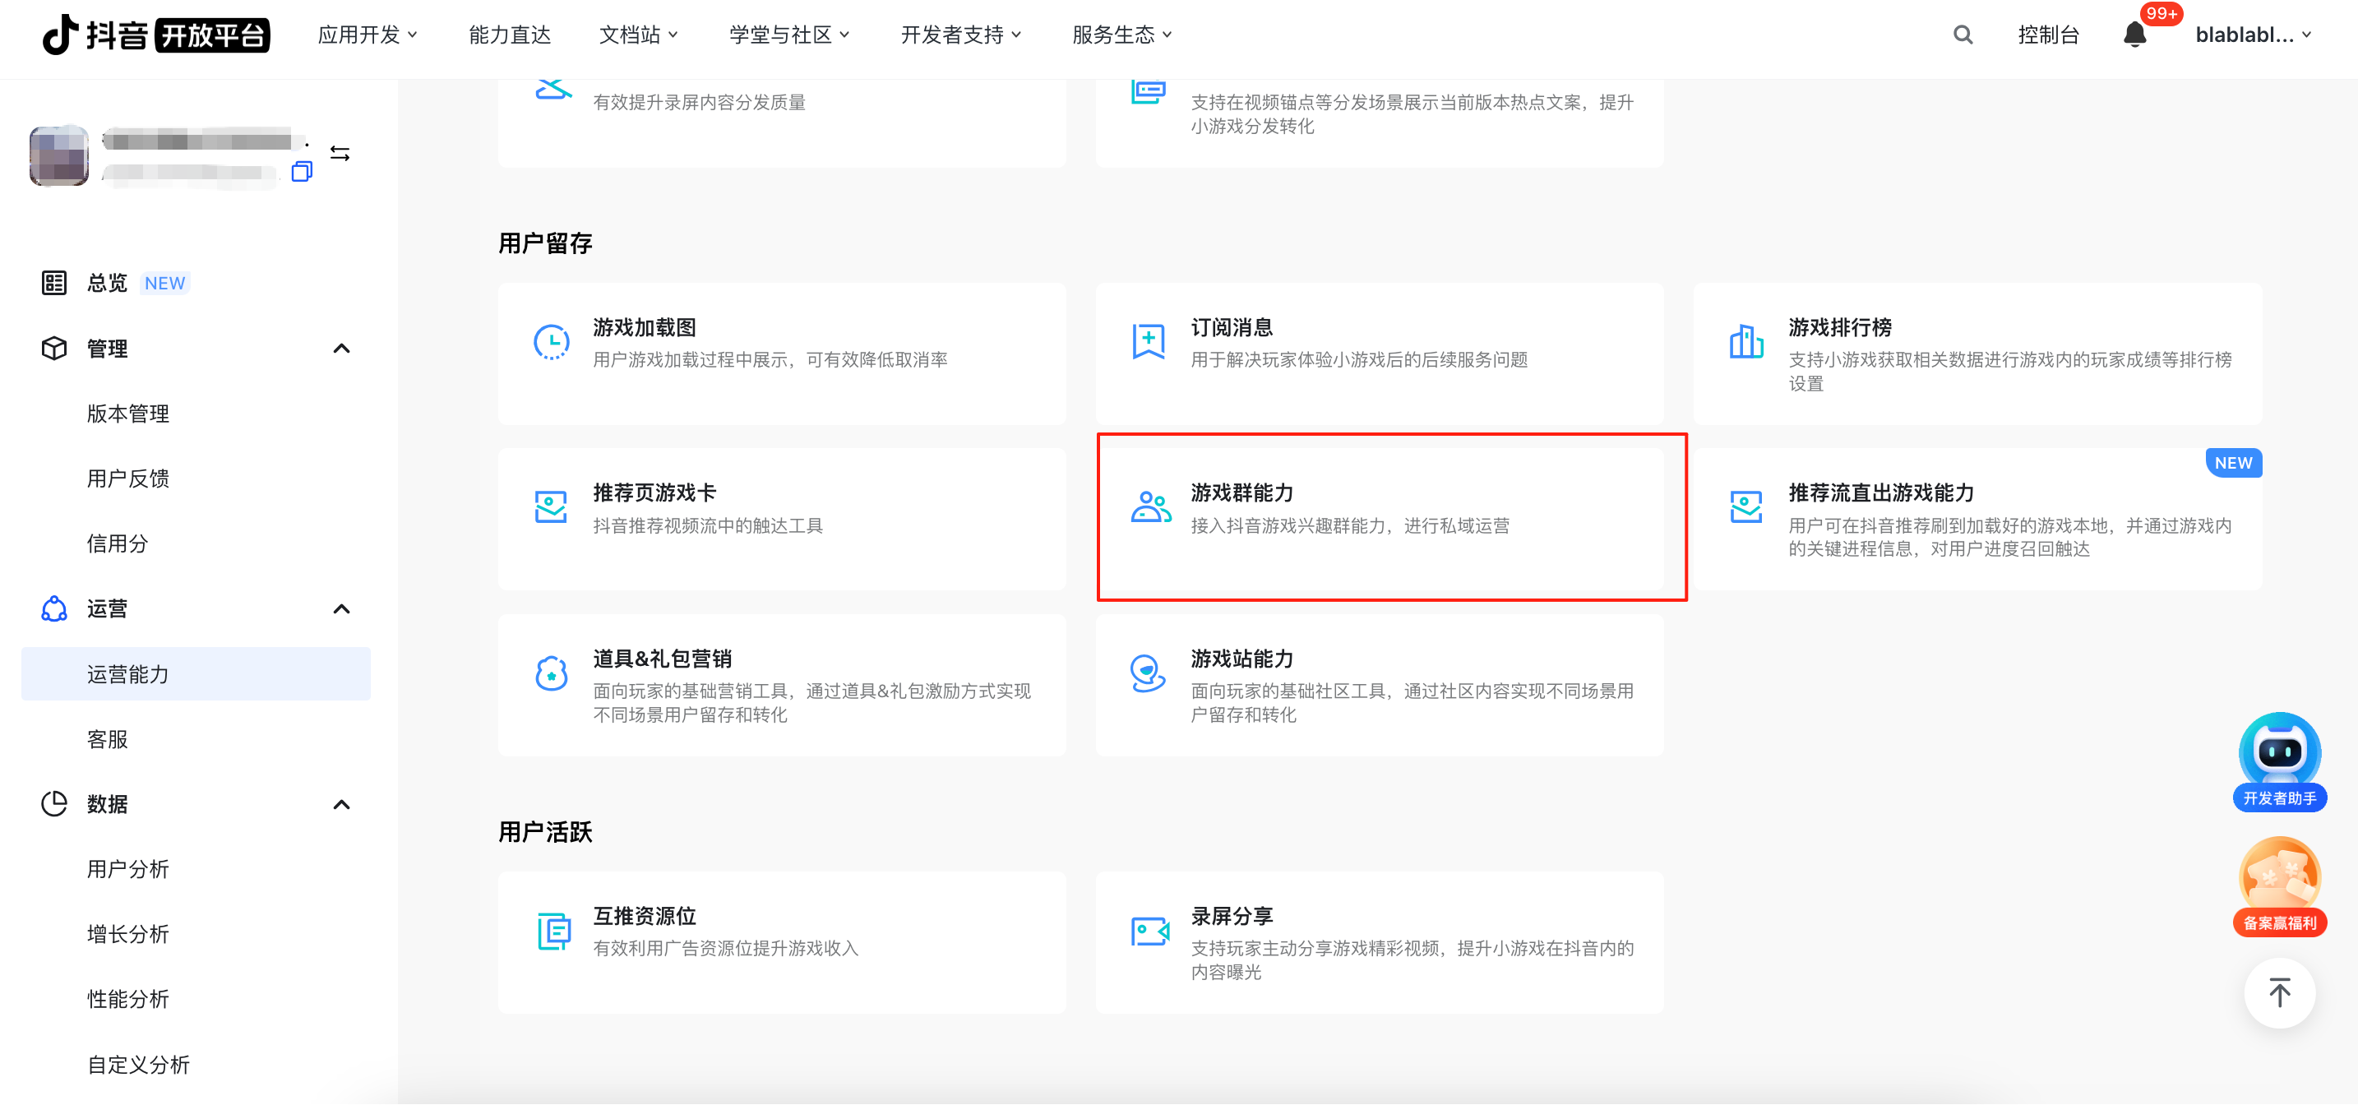Open 性能分析 in the sidebar
Viewport: 2358px width, 1105px height.
pyautogui.click(x=128, y=999)
